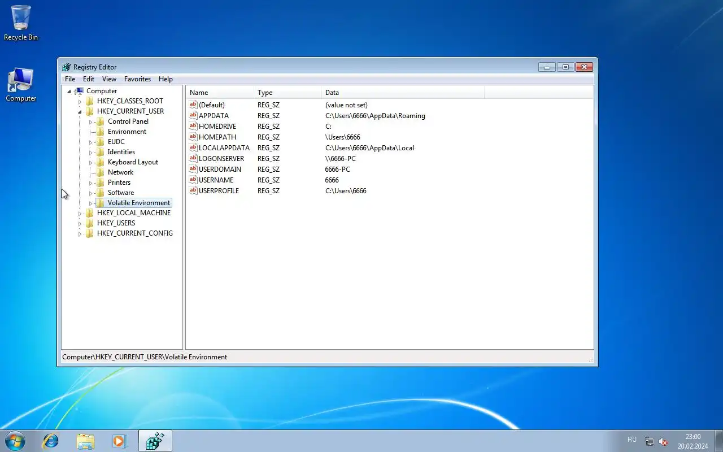Sort values by the Type column header
This screenshot has width=723, height=452.
(x=288, y=93)
